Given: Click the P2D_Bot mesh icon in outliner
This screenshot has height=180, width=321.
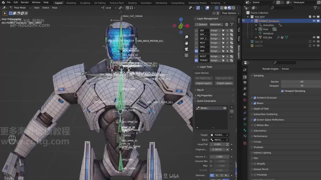Looking at the screenshot, I should (260, 37).
